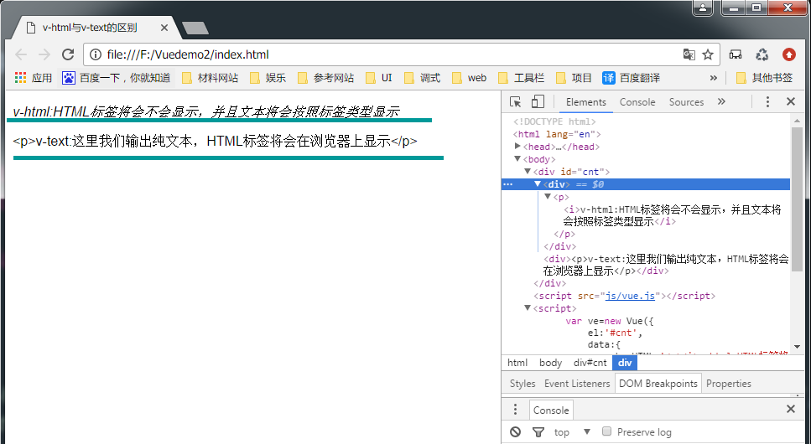The height and width of the screenshot is (444, 811).
Task: Close the Console drawer
Action: click(791, 410)
